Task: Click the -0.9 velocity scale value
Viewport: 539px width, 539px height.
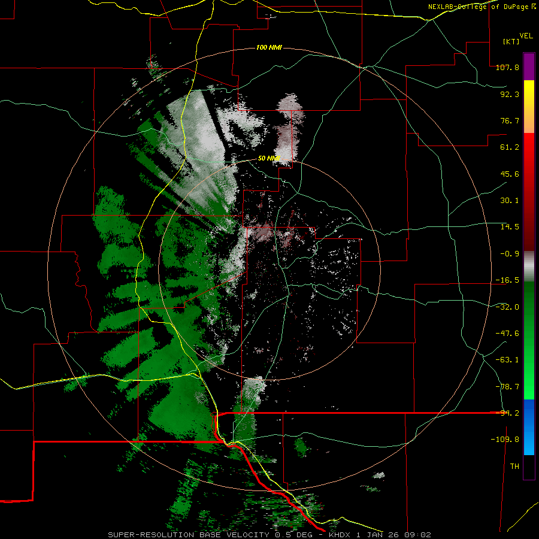Action: click(510, 254)
